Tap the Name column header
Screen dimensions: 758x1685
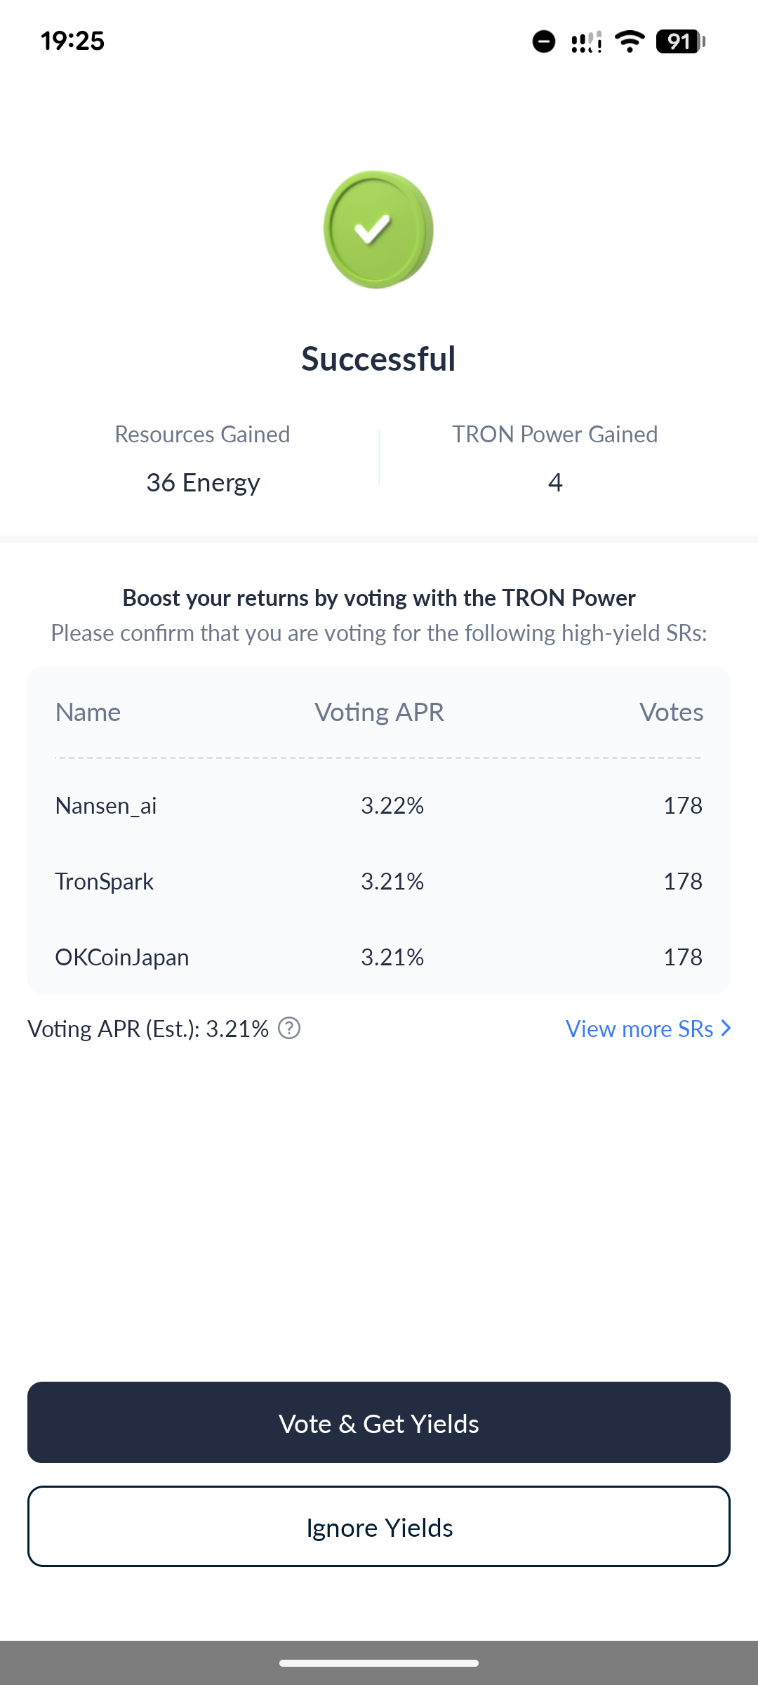88,712
